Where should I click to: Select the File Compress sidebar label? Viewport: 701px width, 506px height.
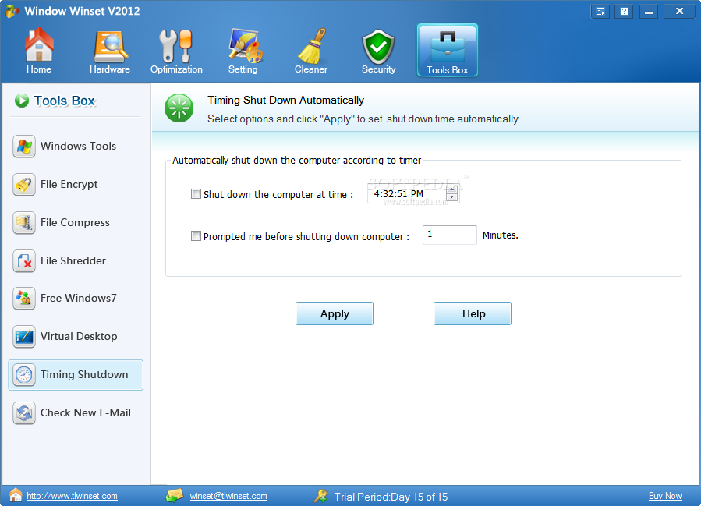(75, 223)
